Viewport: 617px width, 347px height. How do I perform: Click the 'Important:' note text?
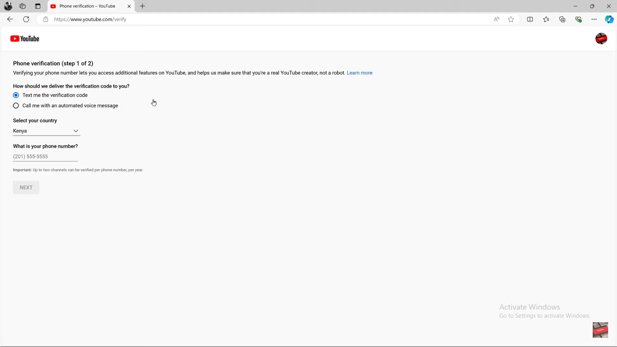78,170
